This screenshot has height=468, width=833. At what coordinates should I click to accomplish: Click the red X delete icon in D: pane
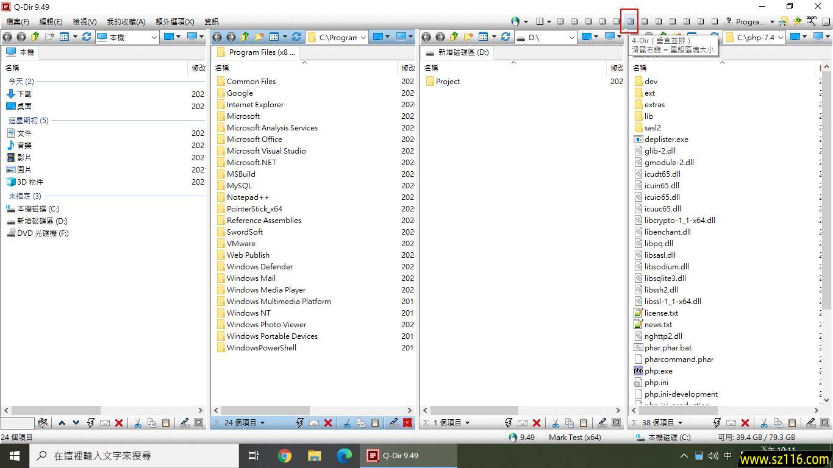coord(537,423)
